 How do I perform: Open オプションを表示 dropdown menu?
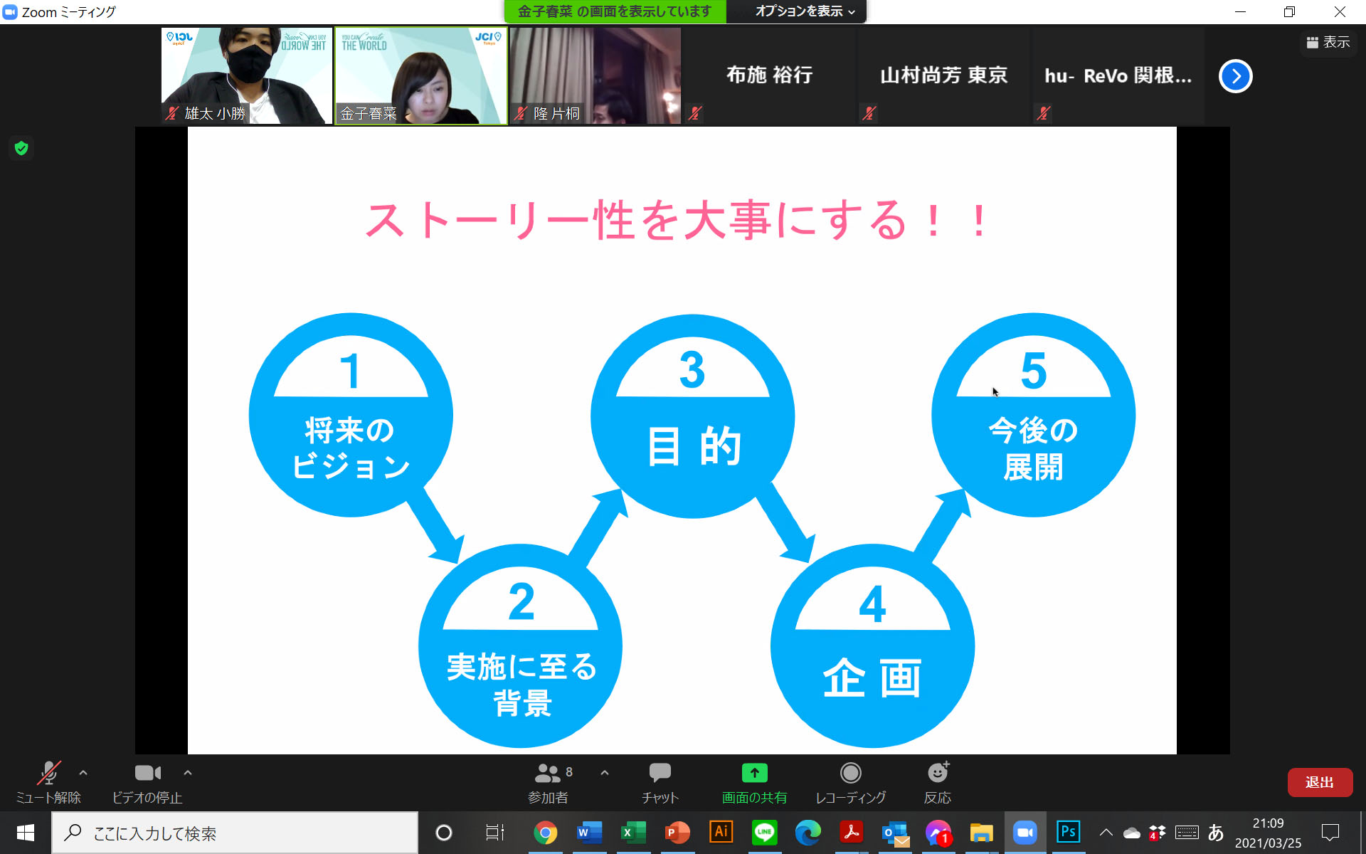coord(804,11)
